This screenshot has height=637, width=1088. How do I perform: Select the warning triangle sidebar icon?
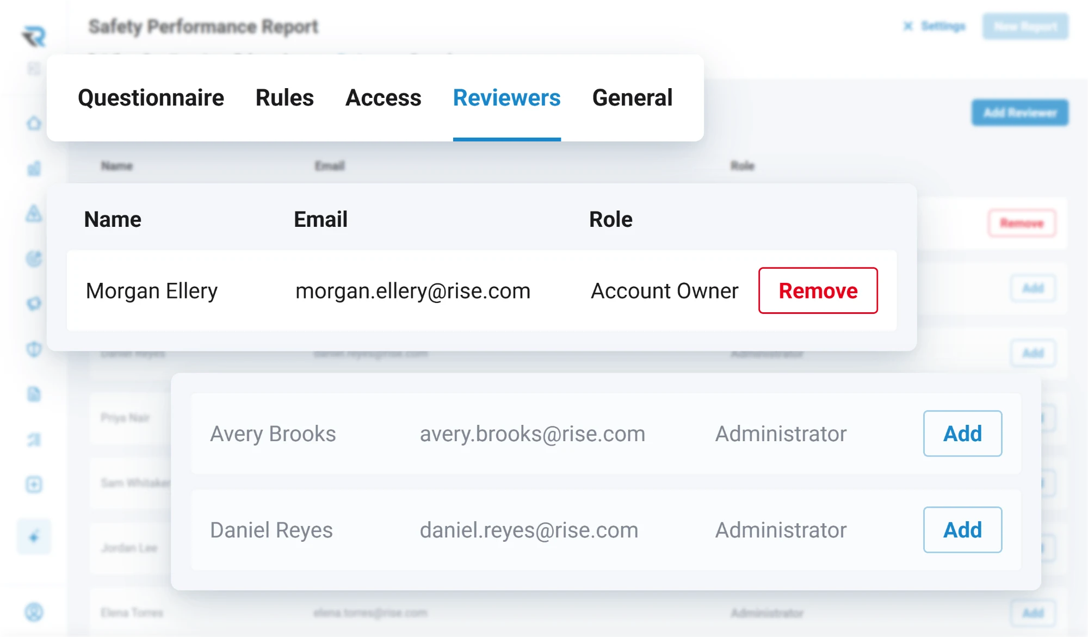[34, 213]
